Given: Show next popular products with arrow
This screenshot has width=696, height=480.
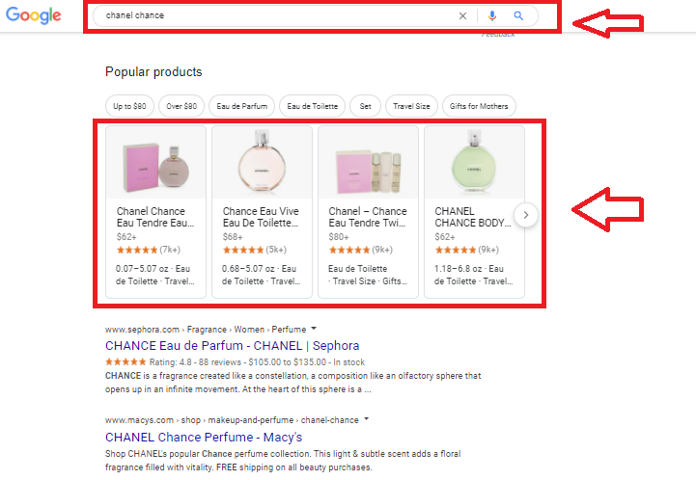Looking at the screenshot, I should point(525,215).
